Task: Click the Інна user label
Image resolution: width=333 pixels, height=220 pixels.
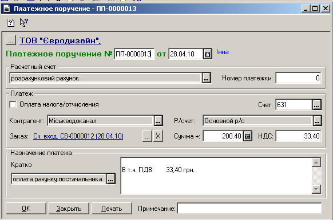Action: click(x=223, y=52)
